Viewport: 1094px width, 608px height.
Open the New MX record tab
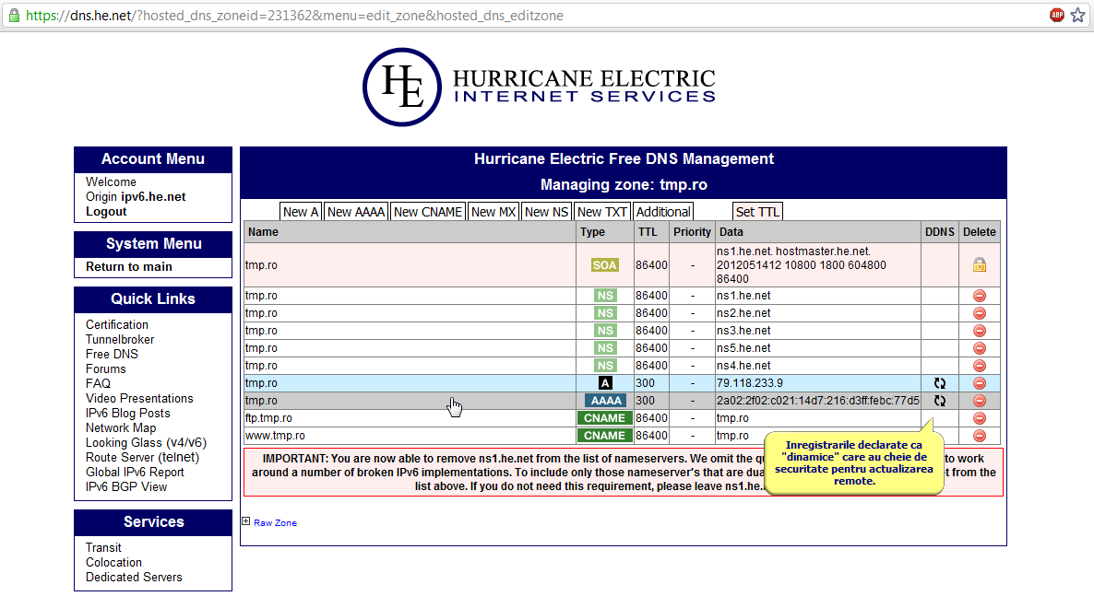coord(493,212)
